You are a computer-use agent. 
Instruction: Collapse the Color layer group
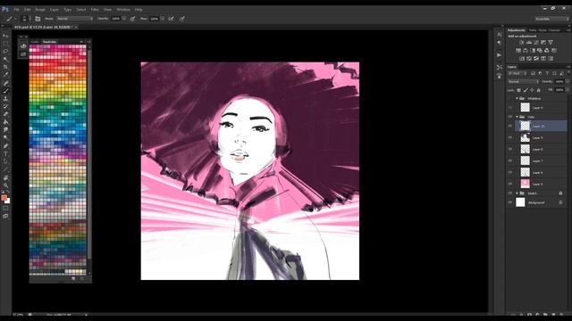(517, 117)
